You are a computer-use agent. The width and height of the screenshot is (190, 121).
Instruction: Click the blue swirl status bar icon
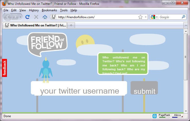[x=155, y=116]
